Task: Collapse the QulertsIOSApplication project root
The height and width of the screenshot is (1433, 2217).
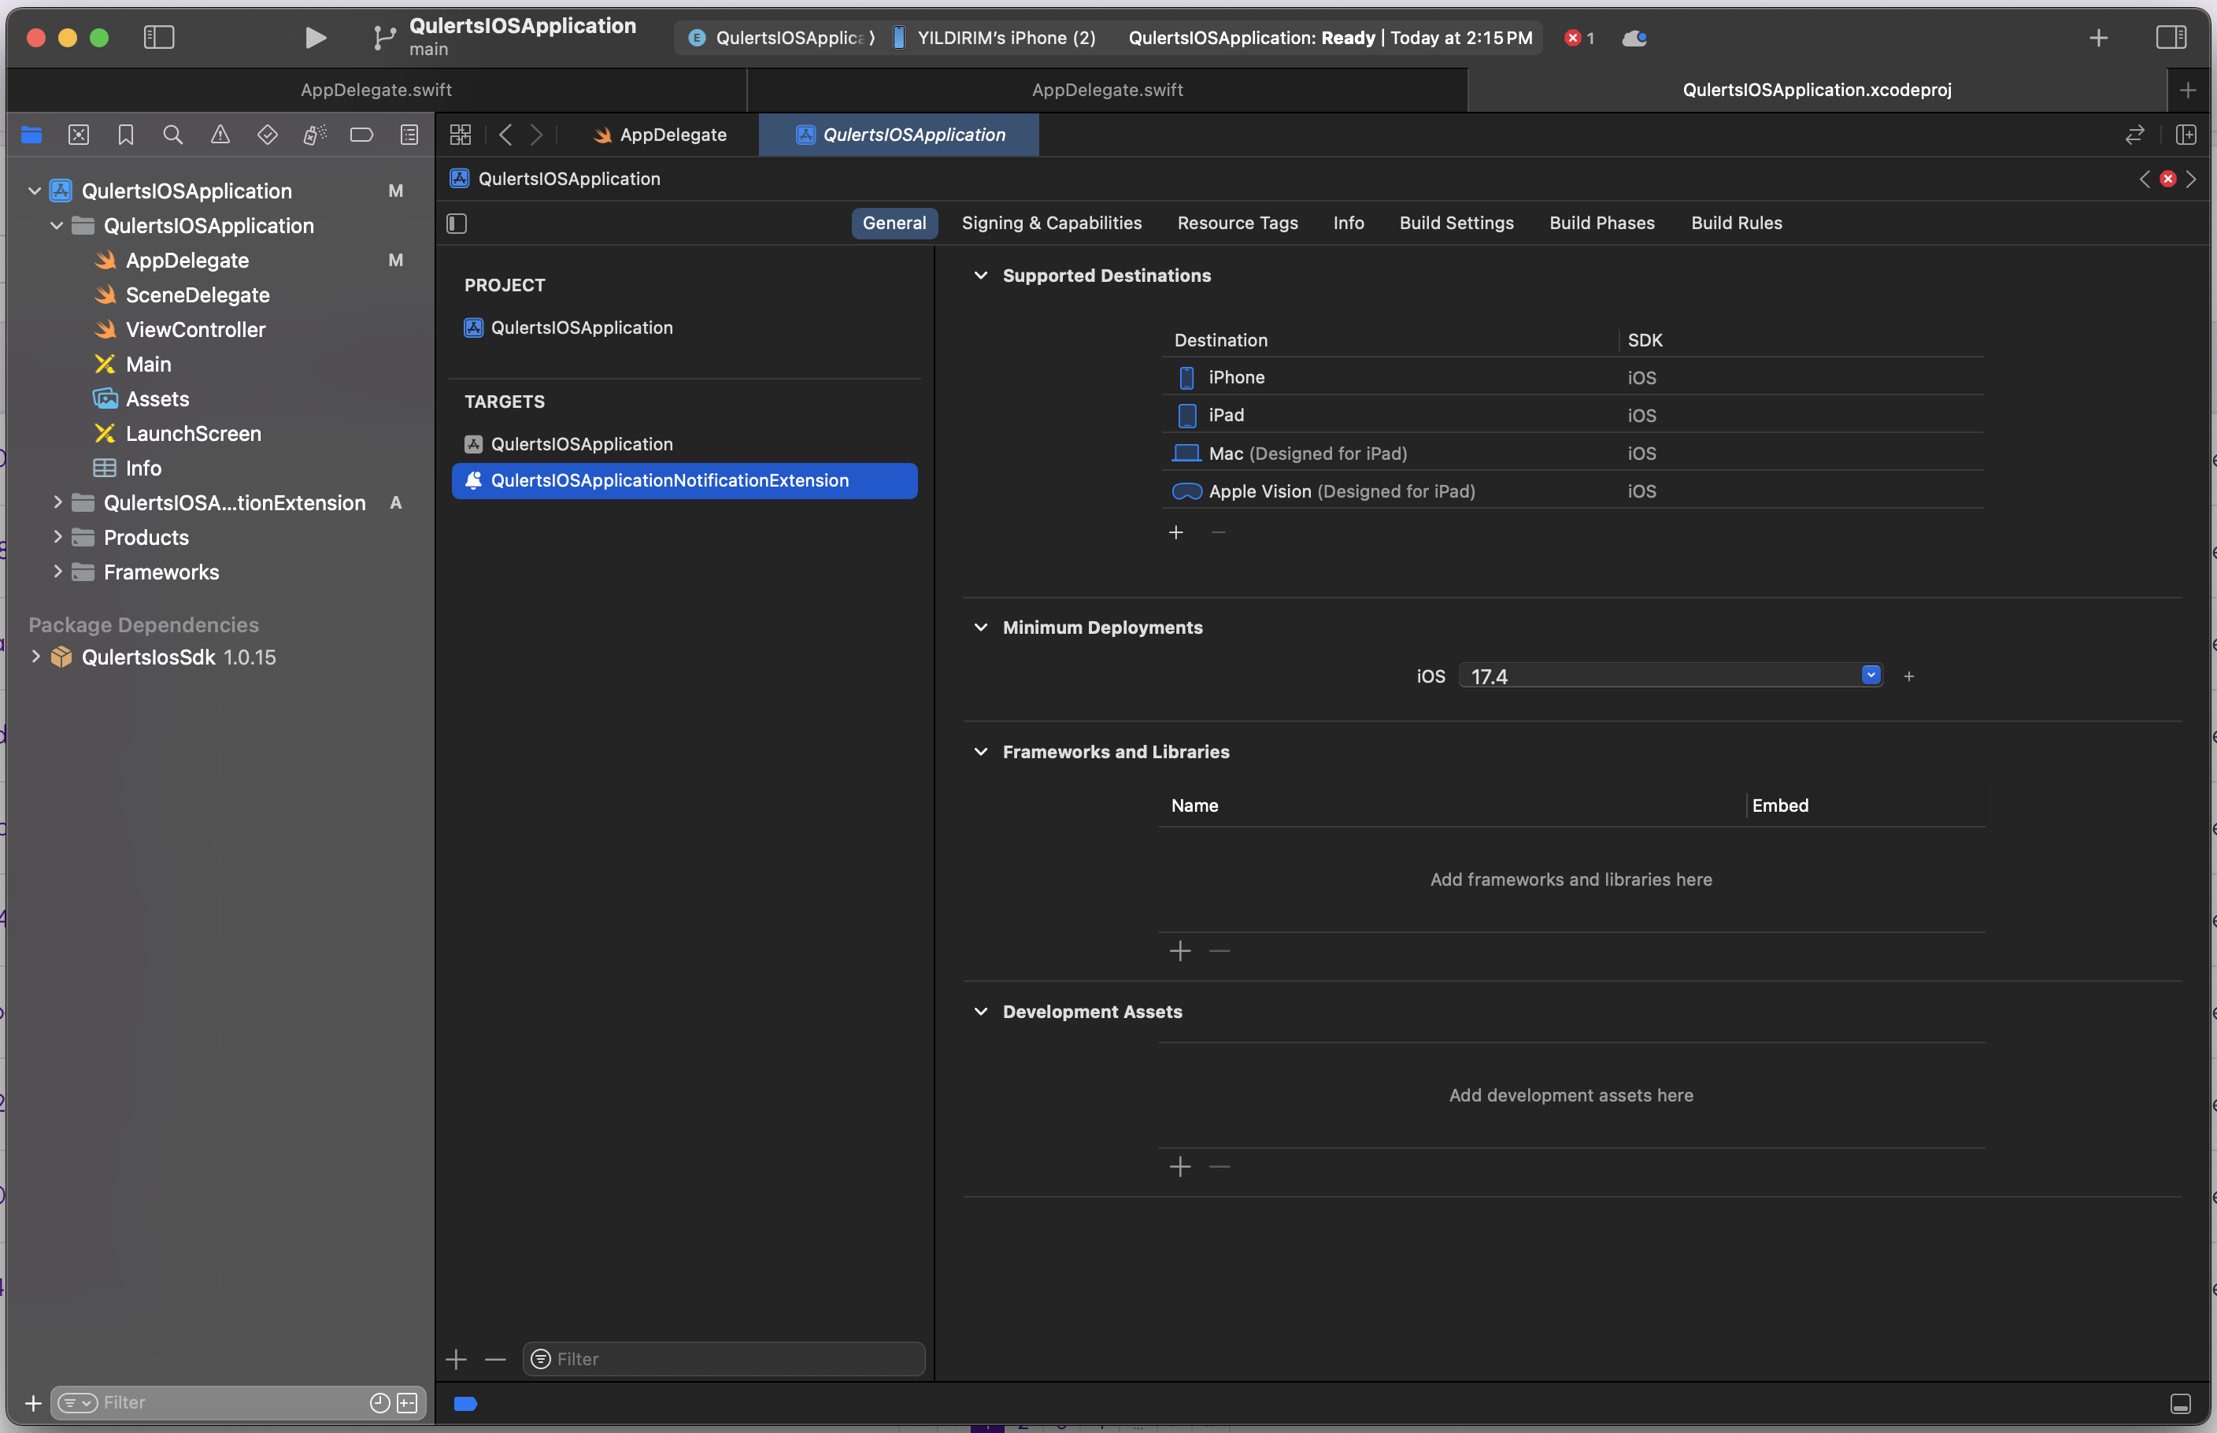Action: (35, 191)
